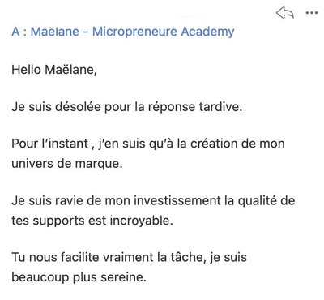Click the word "investissement" in the body

(177, 200)
